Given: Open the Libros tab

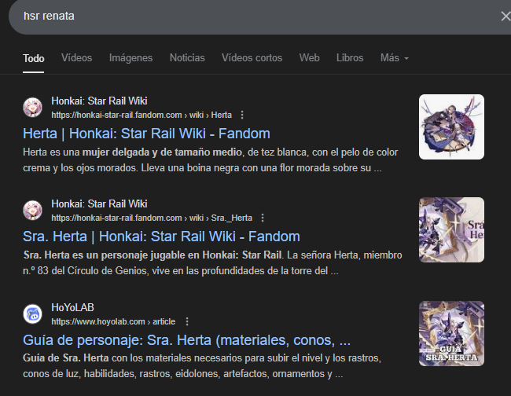Looking at the screenshot, I should (350, 58).
